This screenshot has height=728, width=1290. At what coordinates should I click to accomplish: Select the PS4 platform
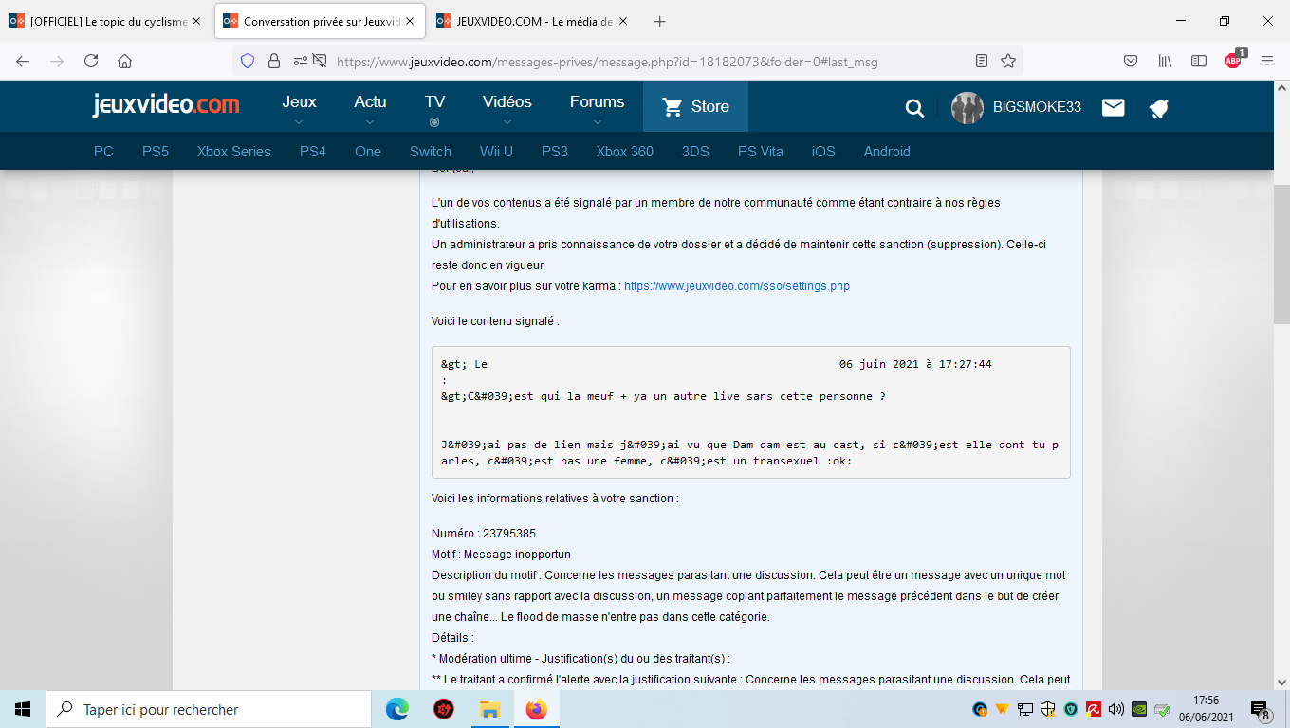(313, 152)
